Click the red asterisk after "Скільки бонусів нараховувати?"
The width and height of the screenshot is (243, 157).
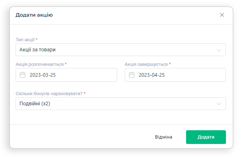point(85,93)
